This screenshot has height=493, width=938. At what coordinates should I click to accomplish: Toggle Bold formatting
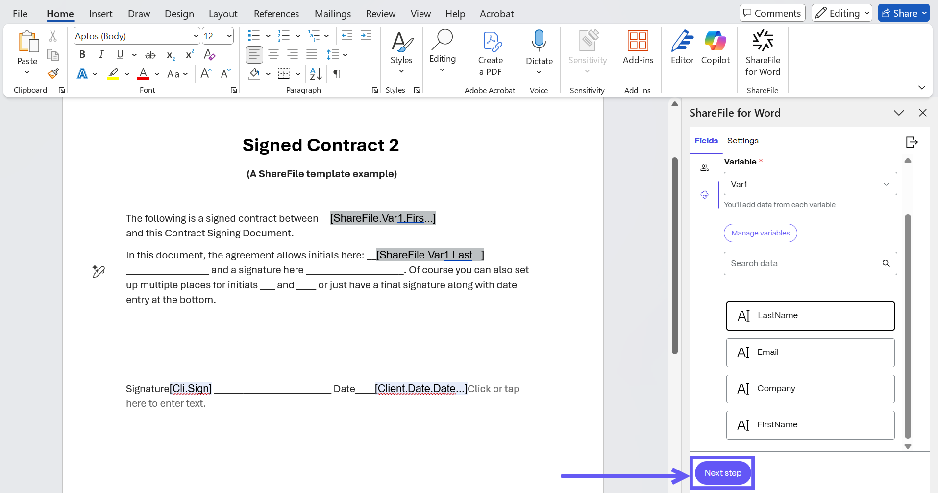(x=82, y=55)
